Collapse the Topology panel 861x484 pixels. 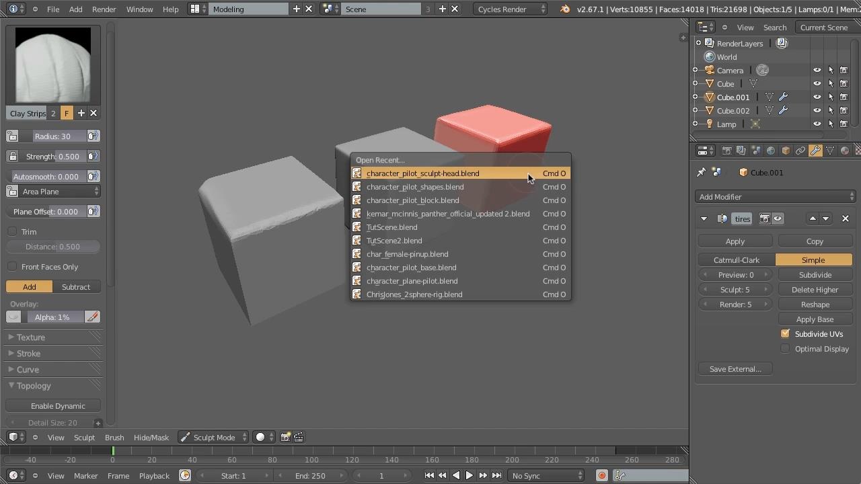(54, 386)
